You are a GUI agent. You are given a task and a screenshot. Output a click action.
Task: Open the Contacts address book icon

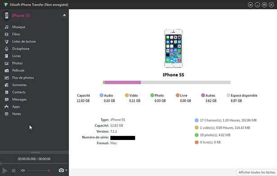[x=7, y=92]
